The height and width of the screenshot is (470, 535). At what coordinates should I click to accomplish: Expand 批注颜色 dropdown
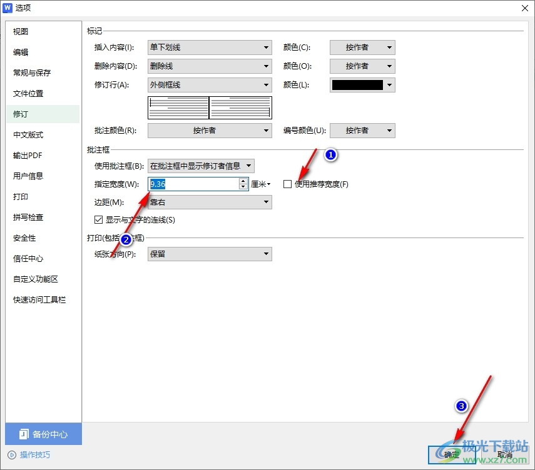[210, 131]
